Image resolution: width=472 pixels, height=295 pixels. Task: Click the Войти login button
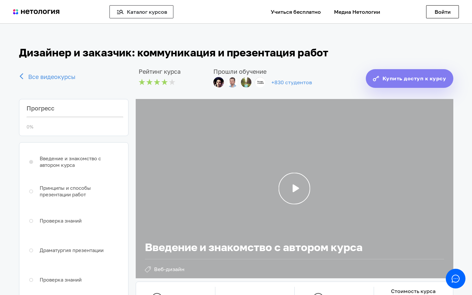(x=442, y=12)
